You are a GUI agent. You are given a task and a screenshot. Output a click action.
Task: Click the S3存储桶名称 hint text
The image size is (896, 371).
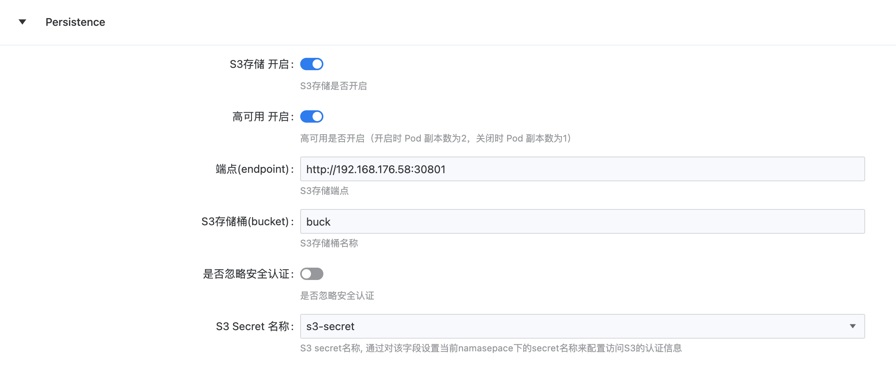[329, 243]
